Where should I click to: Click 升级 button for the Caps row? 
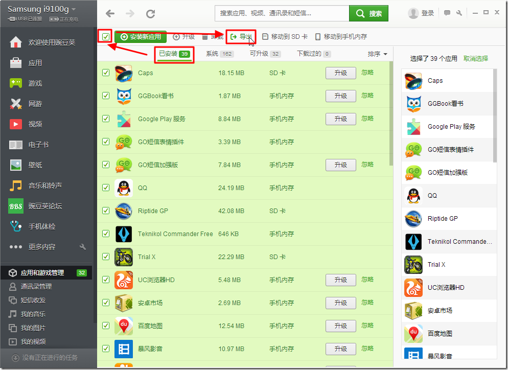coord(341,73)
